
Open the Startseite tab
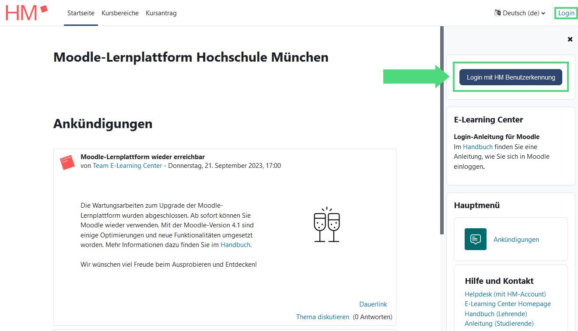81,13
